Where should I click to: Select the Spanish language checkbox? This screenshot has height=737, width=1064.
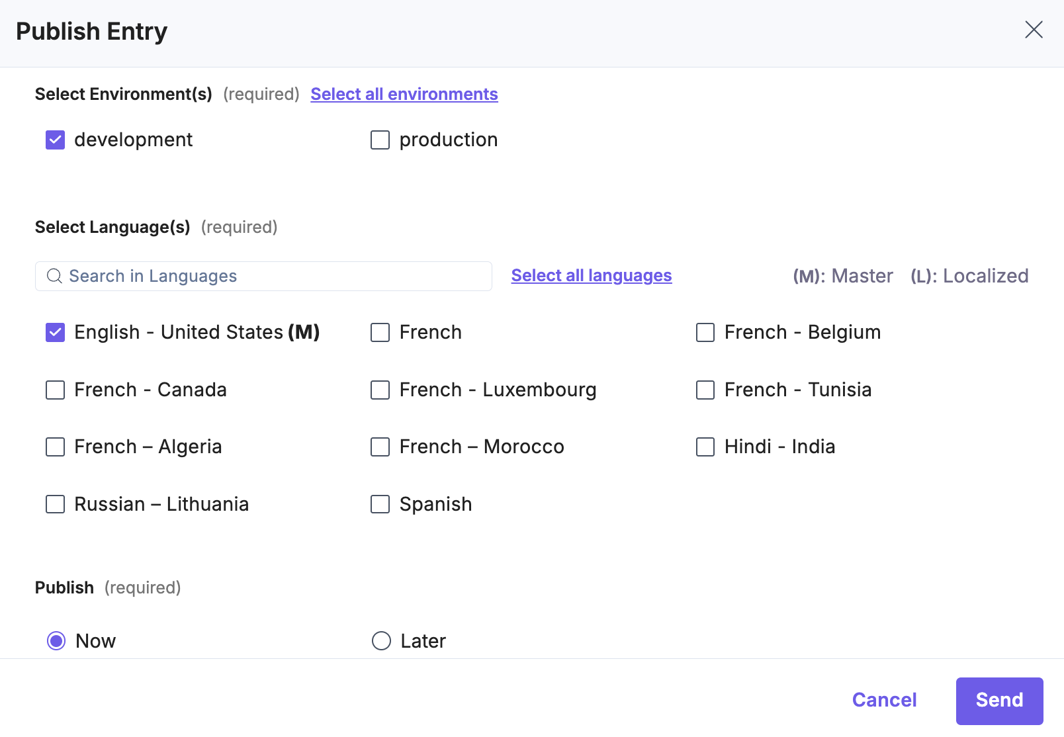tap(380, 505)
